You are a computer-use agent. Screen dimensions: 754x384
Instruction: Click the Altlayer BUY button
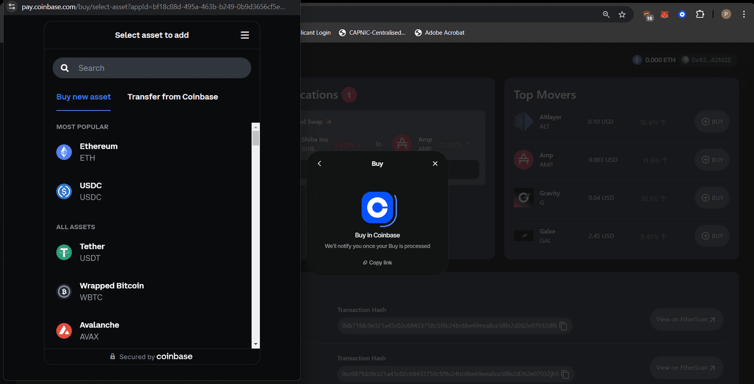point(712,121)
